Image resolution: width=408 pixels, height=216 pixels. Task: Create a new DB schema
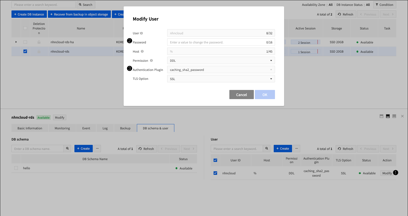[x=83, y=149]
